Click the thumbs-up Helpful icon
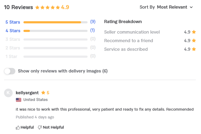 pos(18,128)
